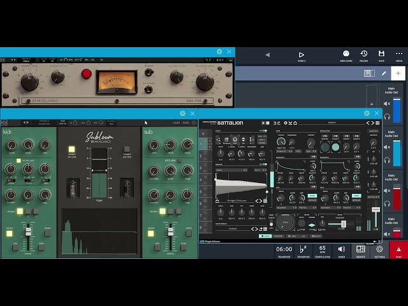Click the Battalion play icon
This screenshot has height=306, width=408.
click(x=263, y=123)
